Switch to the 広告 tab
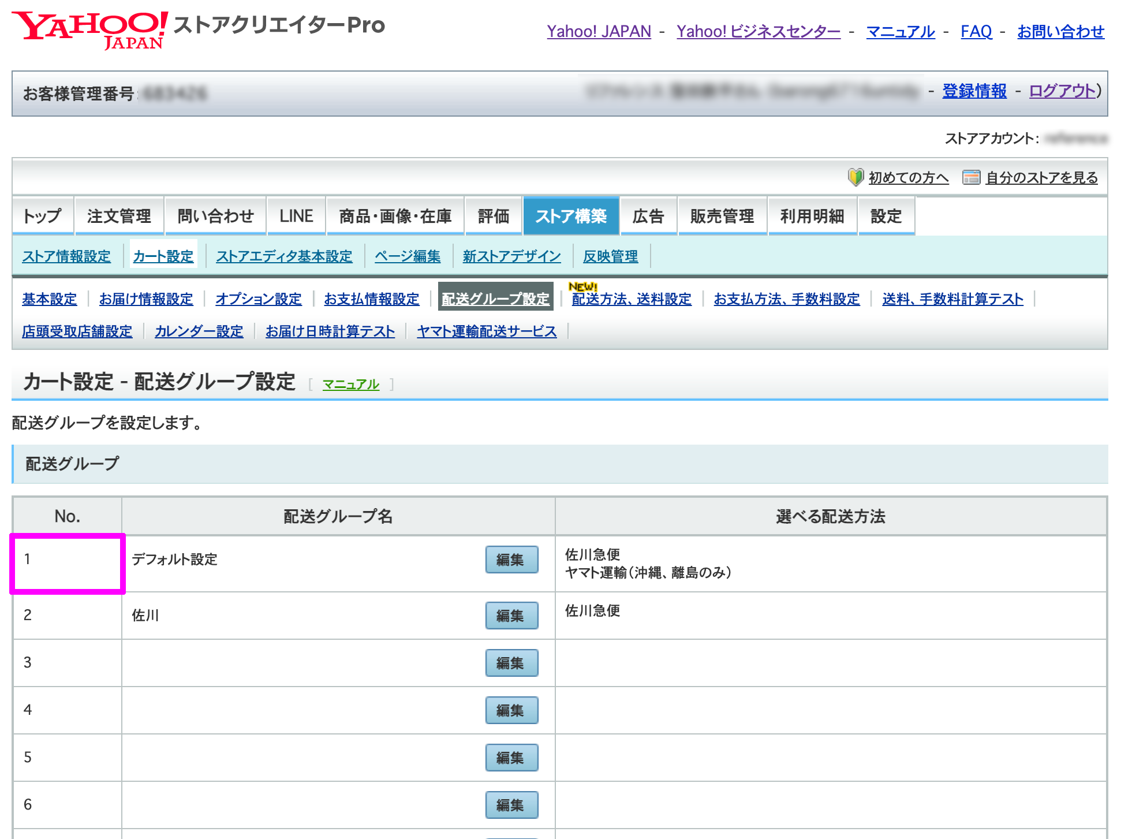Screen dimensions: 1132x839 point(648,216)
